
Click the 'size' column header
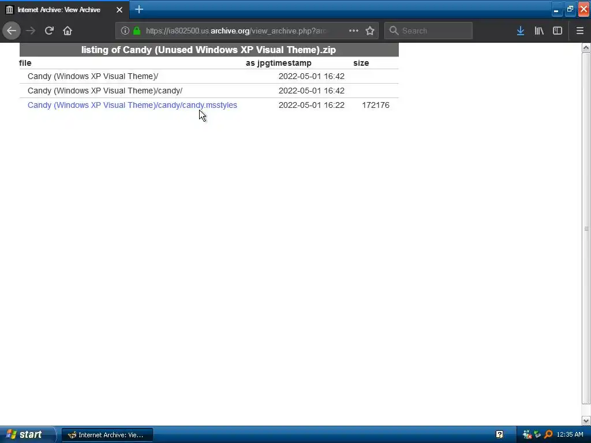point(361,63)
